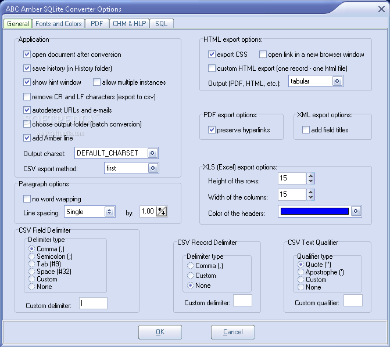Screen dimensions: 390x347
Task: Switch to the General tab
Action: coord(17,24)
